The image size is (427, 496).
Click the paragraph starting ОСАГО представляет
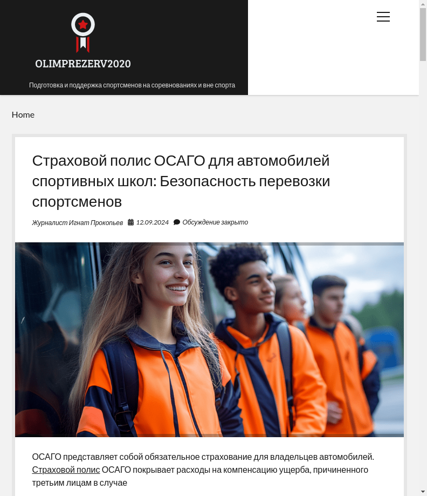click(x=203, y=470)
